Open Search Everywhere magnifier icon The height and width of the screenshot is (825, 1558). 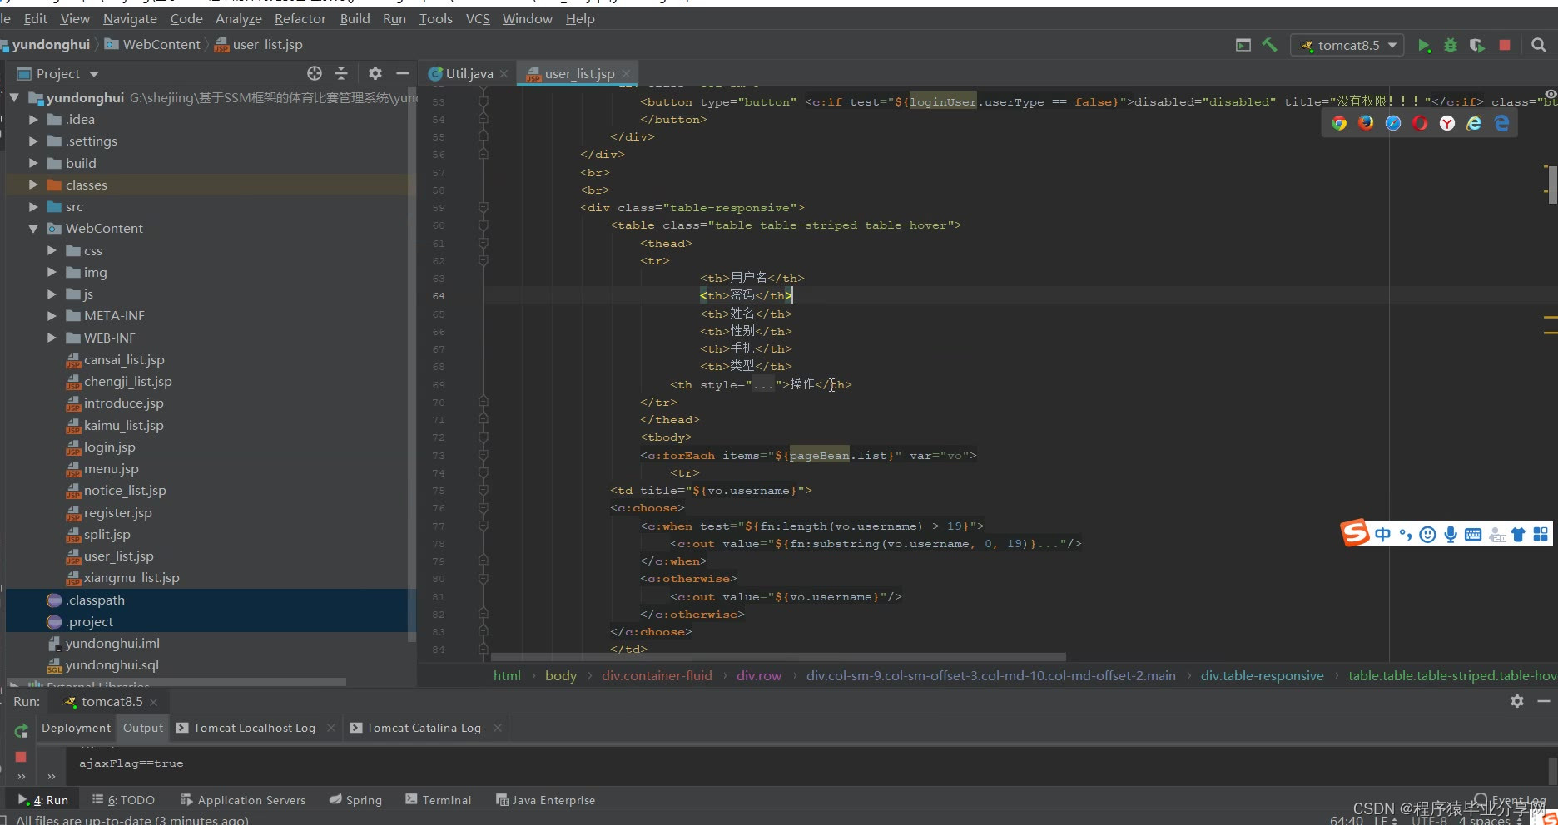pyautogui.click(x=1539, y=45)
